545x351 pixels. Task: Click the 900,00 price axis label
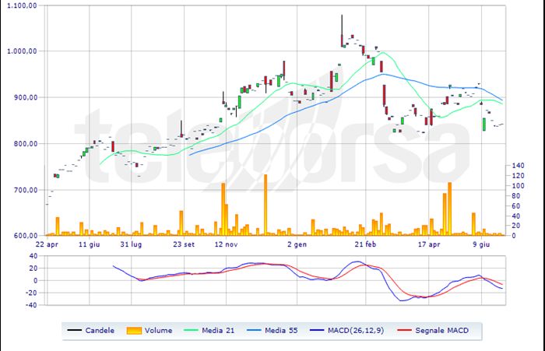(26, 97)
